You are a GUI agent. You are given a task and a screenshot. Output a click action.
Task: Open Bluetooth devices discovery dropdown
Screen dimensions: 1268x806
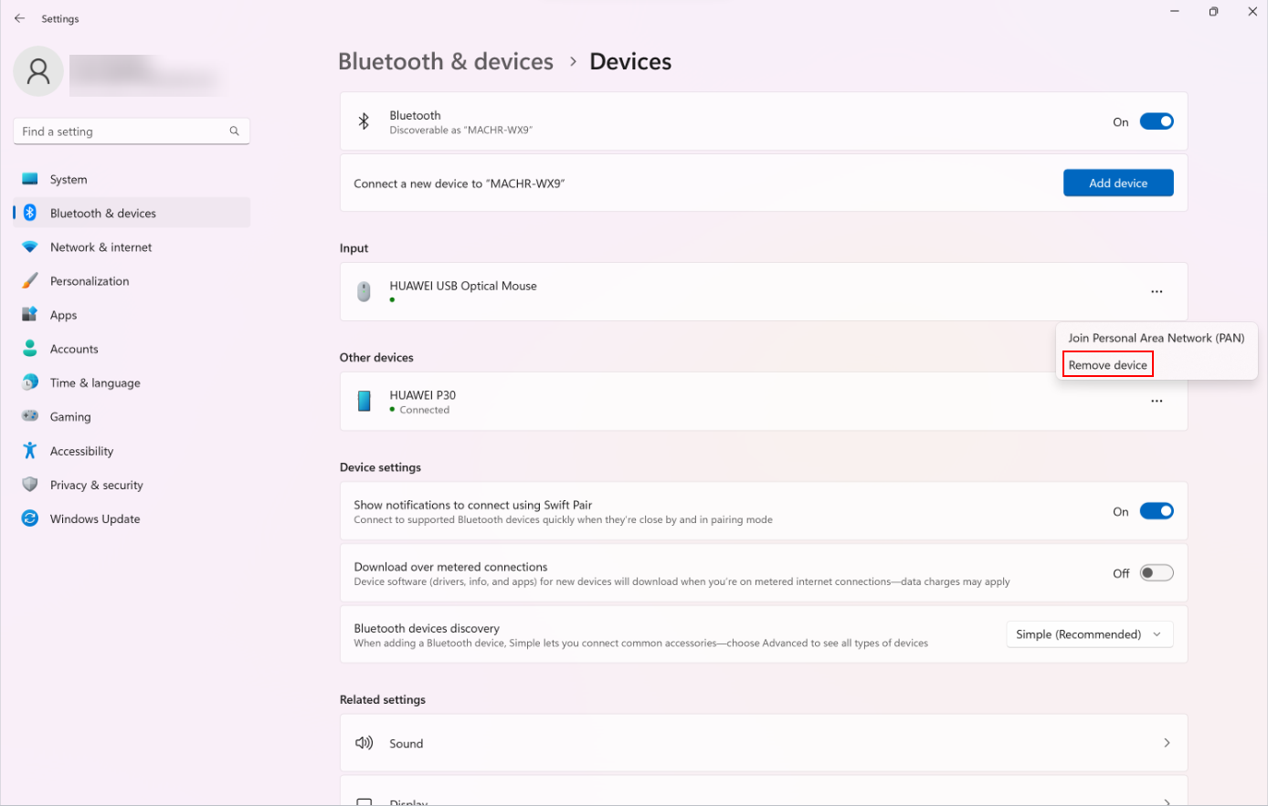pos(1090,634)
